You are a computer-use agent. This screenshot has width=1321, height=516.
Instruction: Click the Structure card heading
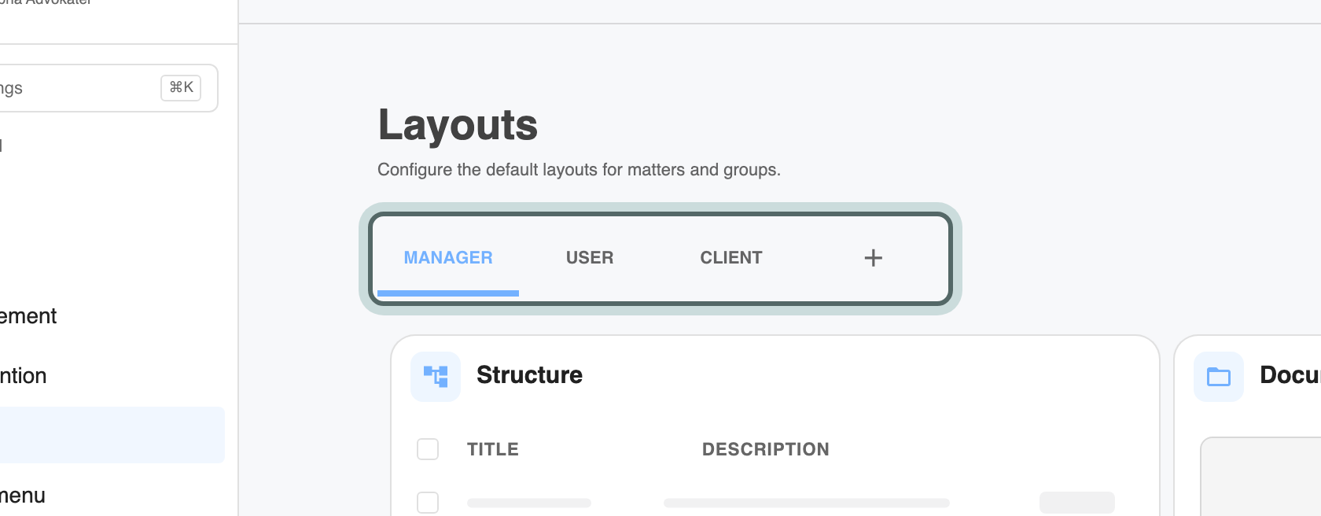529,375
